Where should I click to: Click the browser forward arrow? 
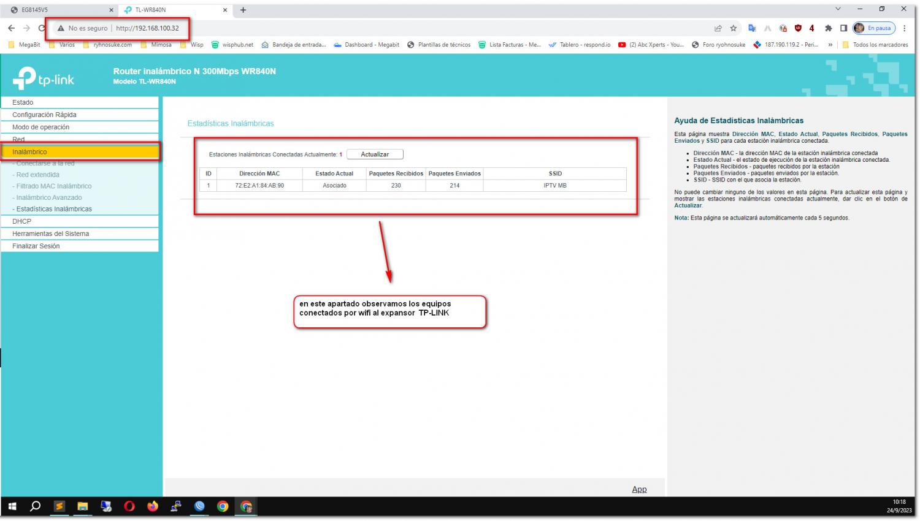(26, 28)
